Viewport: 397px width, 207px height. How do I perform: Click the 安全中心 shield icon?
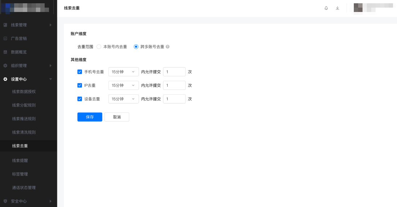[5, 201]
